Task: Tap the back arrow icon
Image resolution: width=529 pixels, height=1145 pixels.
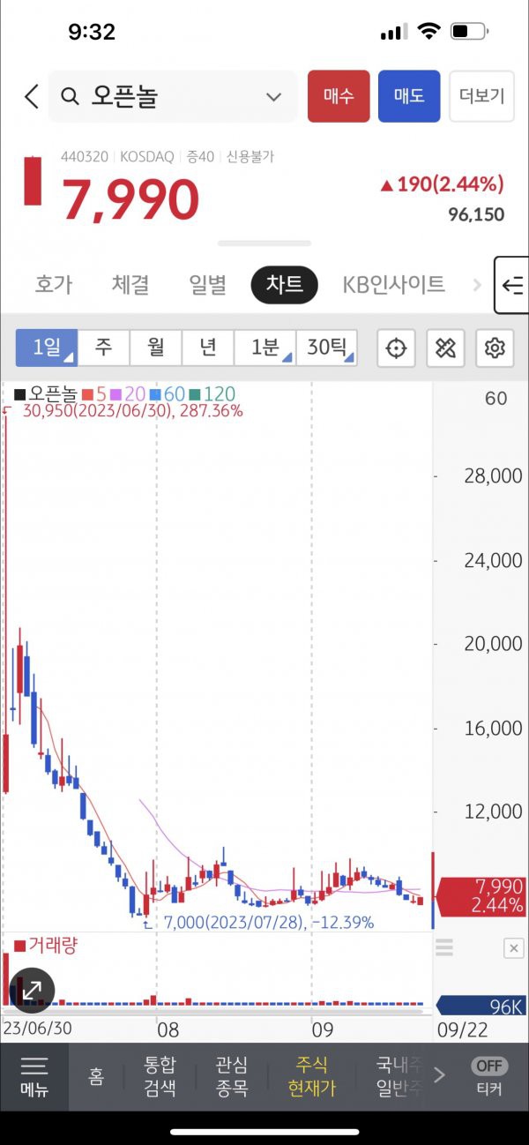Action: (32, 96)
